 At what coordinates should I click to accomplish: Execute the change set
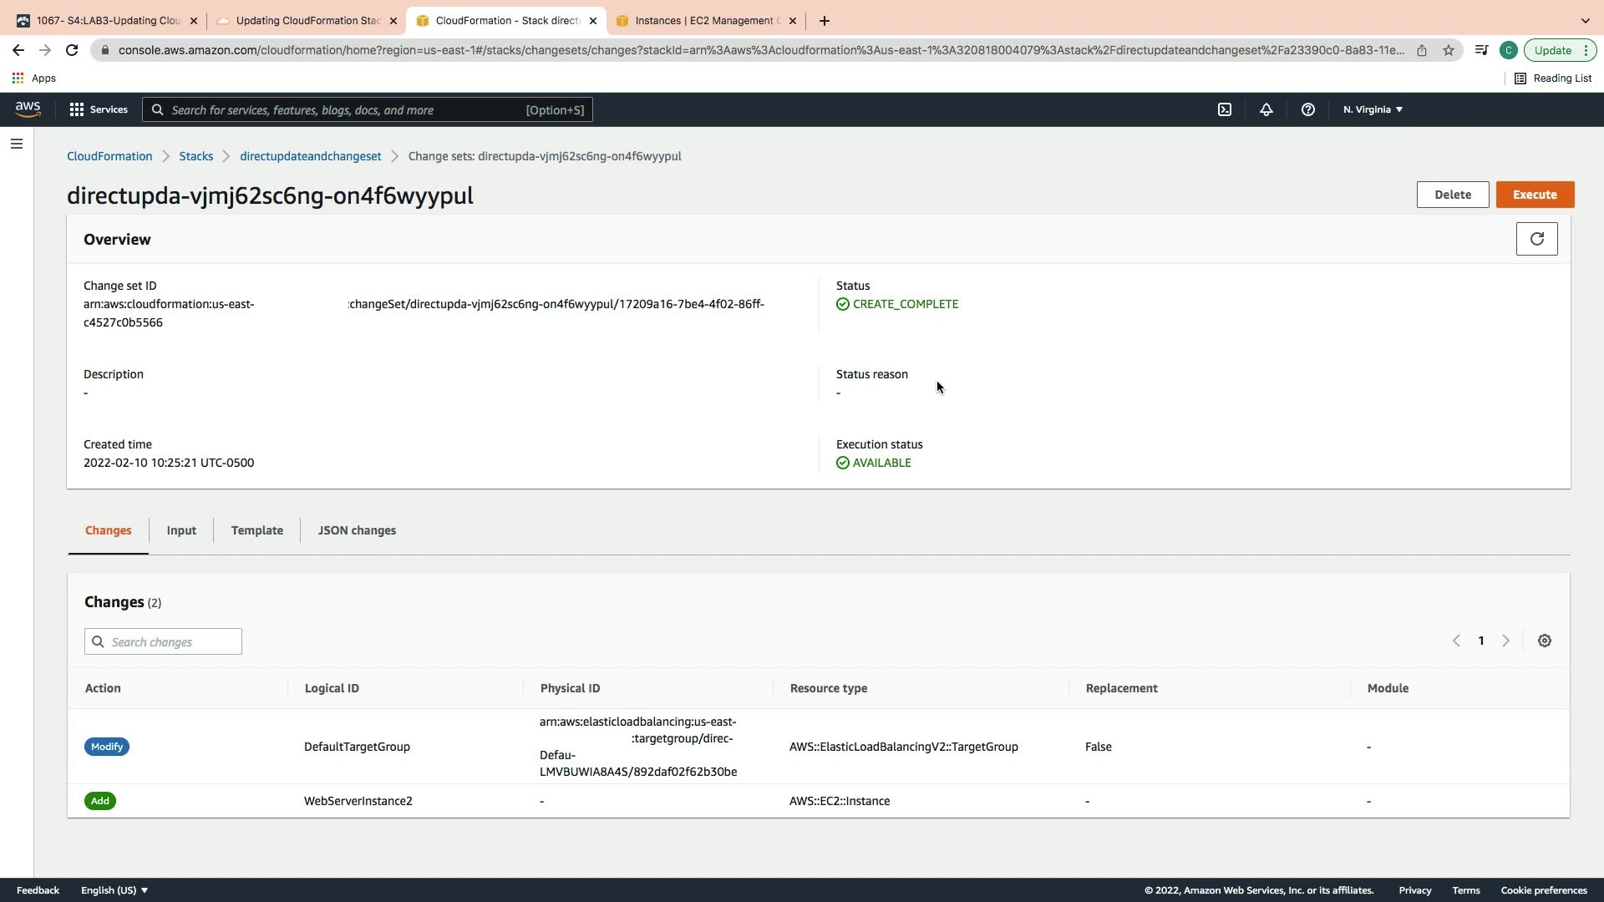[1534, 195]
